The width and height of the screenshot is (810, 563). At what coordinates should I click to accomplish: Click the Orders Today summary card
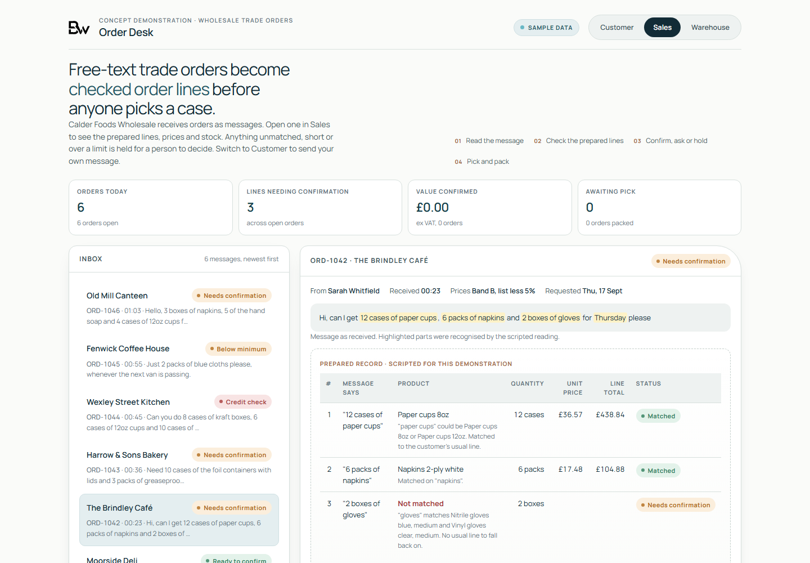tap(151, 207)
